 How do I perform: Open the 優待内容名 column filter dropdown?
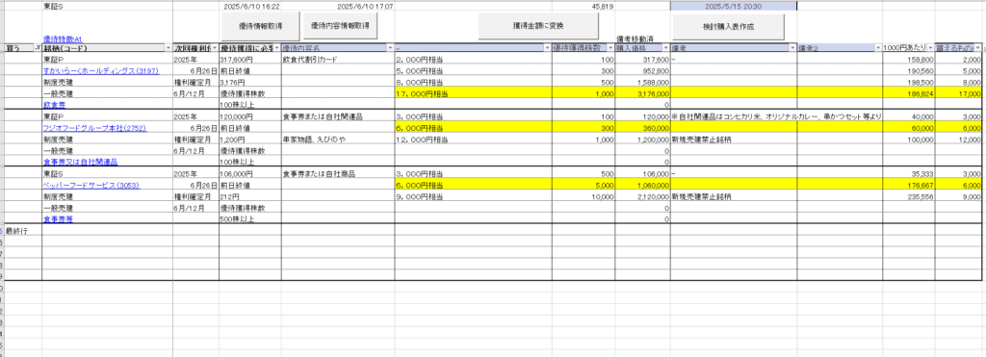pos(390,48)
